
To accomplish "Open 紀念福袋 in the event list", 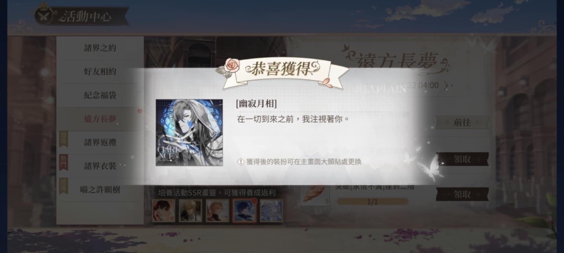I will 100,95.
